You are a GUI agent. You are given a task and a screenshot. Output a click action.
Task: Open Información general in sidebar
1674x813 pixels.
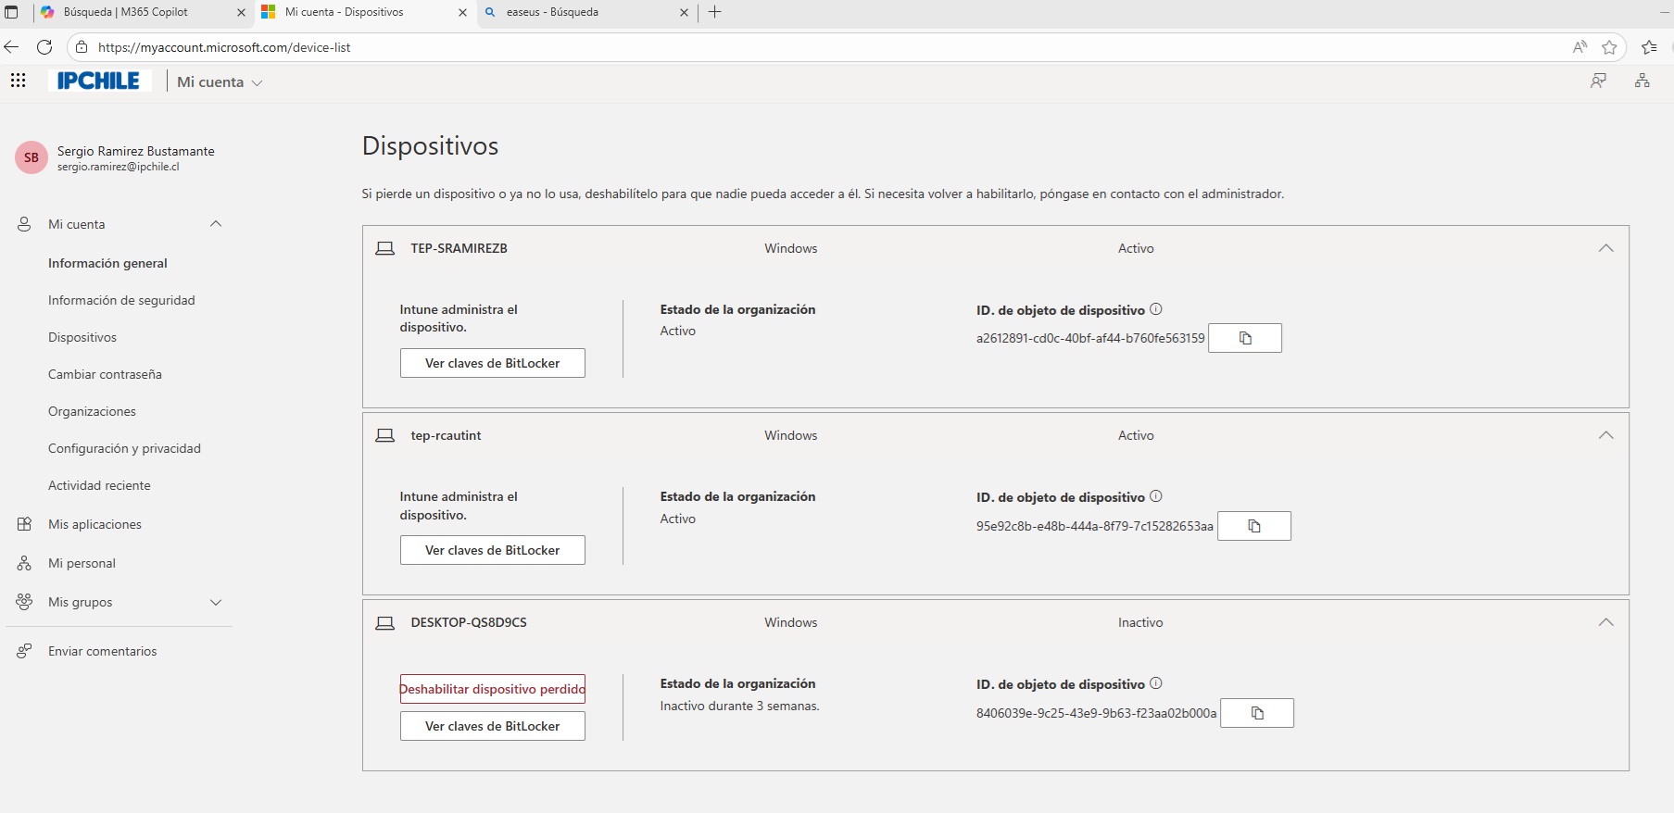pyautogui.click(x=107, y=263)
